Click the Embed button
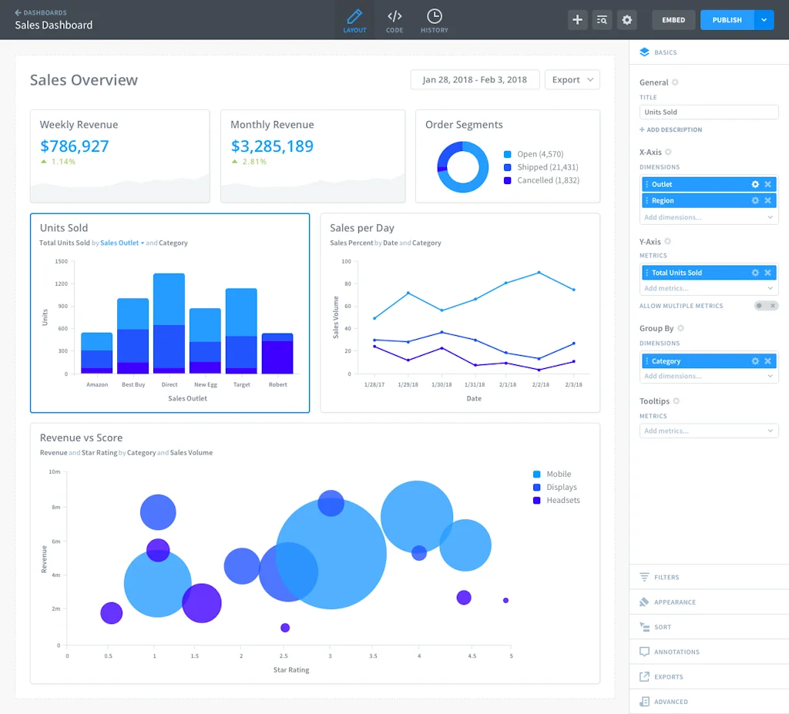789x714 pixels. tap(673, 20)
